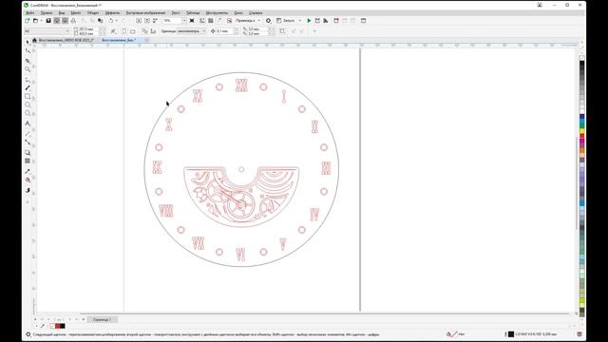Viewport: 608px width, 342px height.
Task: Select the Crop tool in the toolbox
Action: pyautogui.click(x=28, y=61)
